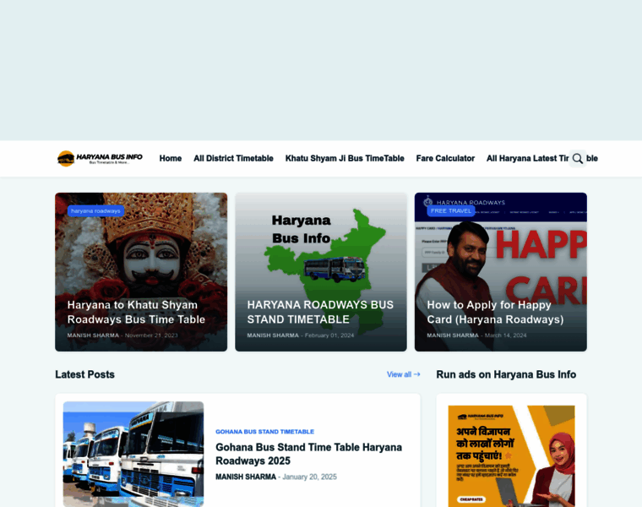Open the search magnifier icon
Viewport: 642px width, 507px height.
click(x=577, y=159)
